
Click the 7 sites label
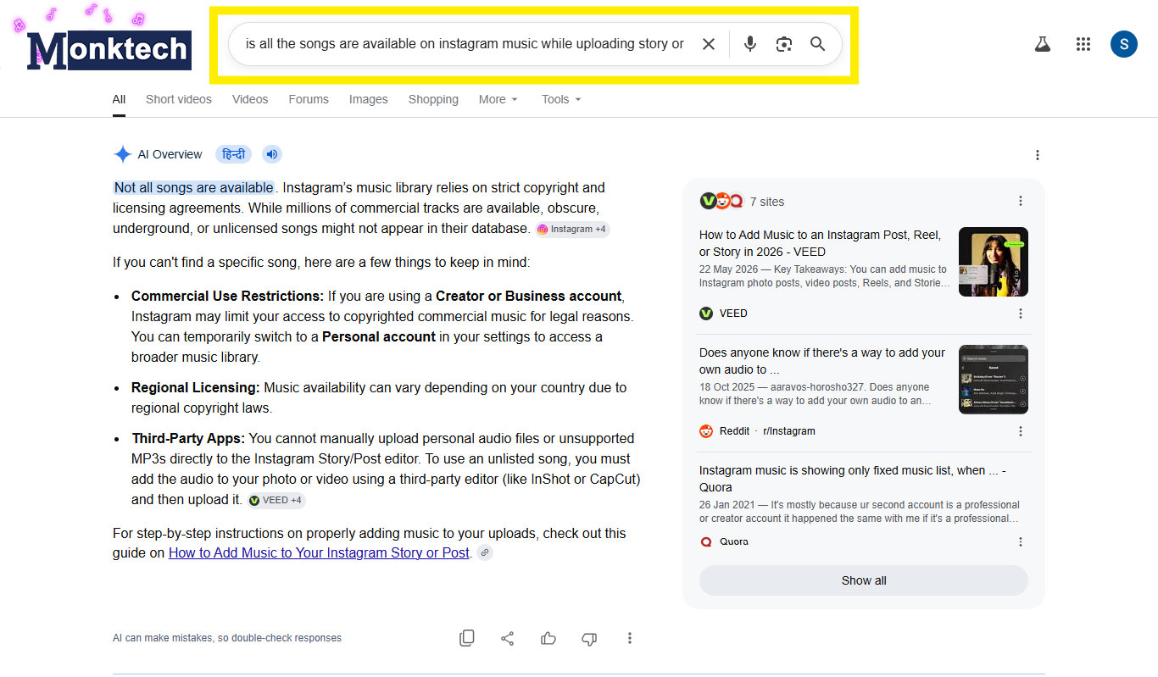pos(767,202)
